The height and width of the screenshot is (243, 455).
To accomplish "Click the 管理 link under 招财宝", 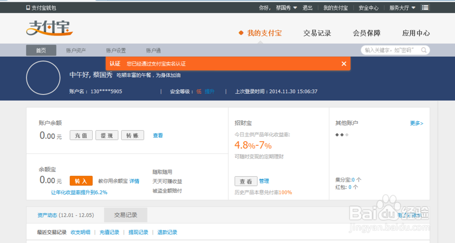I will [264, 181].
